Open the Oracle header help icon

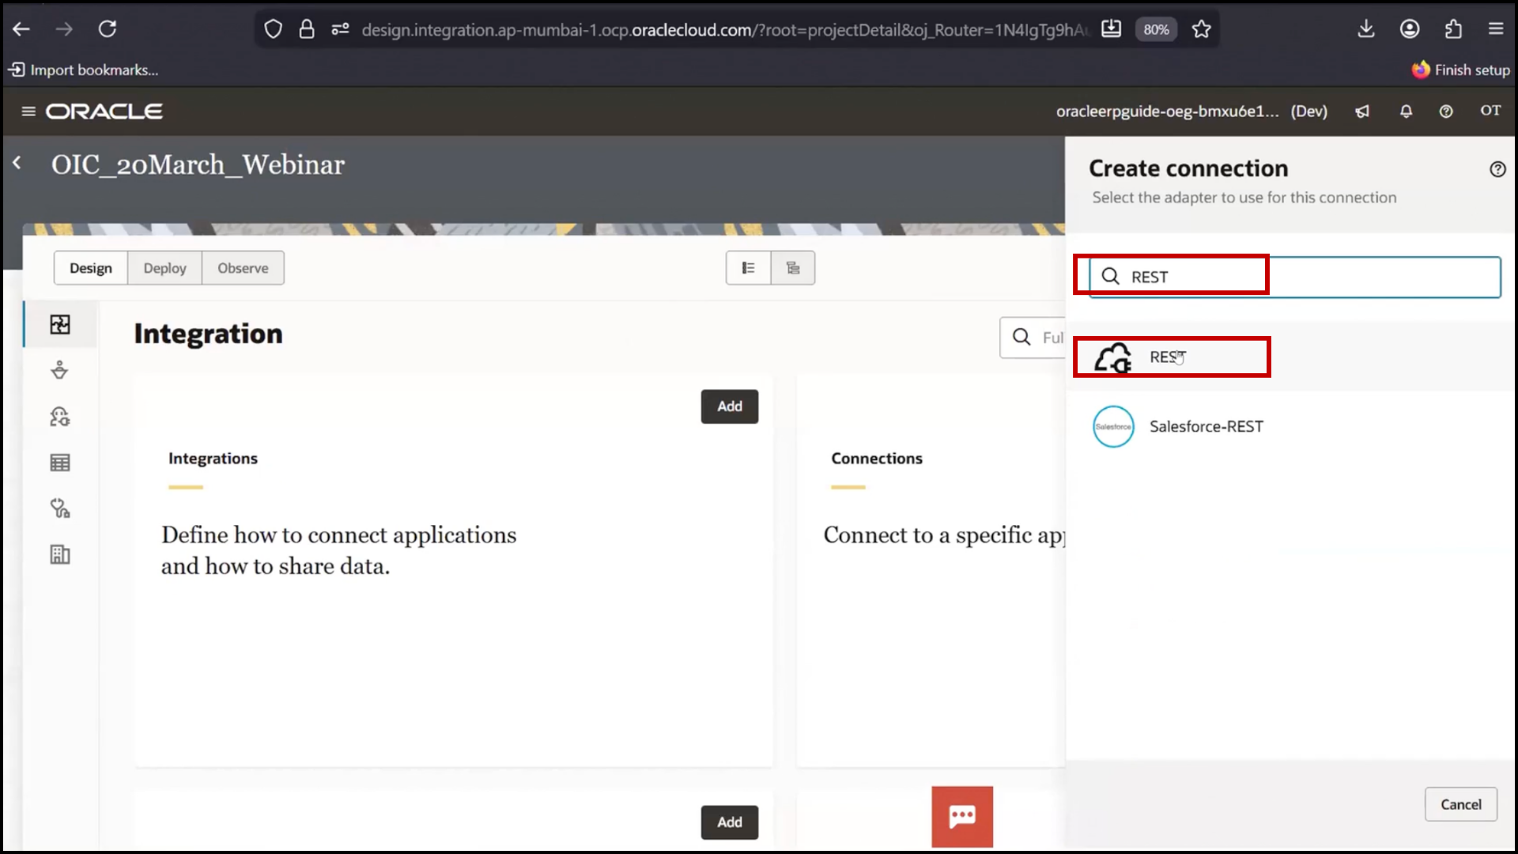tap(1446, 111)
